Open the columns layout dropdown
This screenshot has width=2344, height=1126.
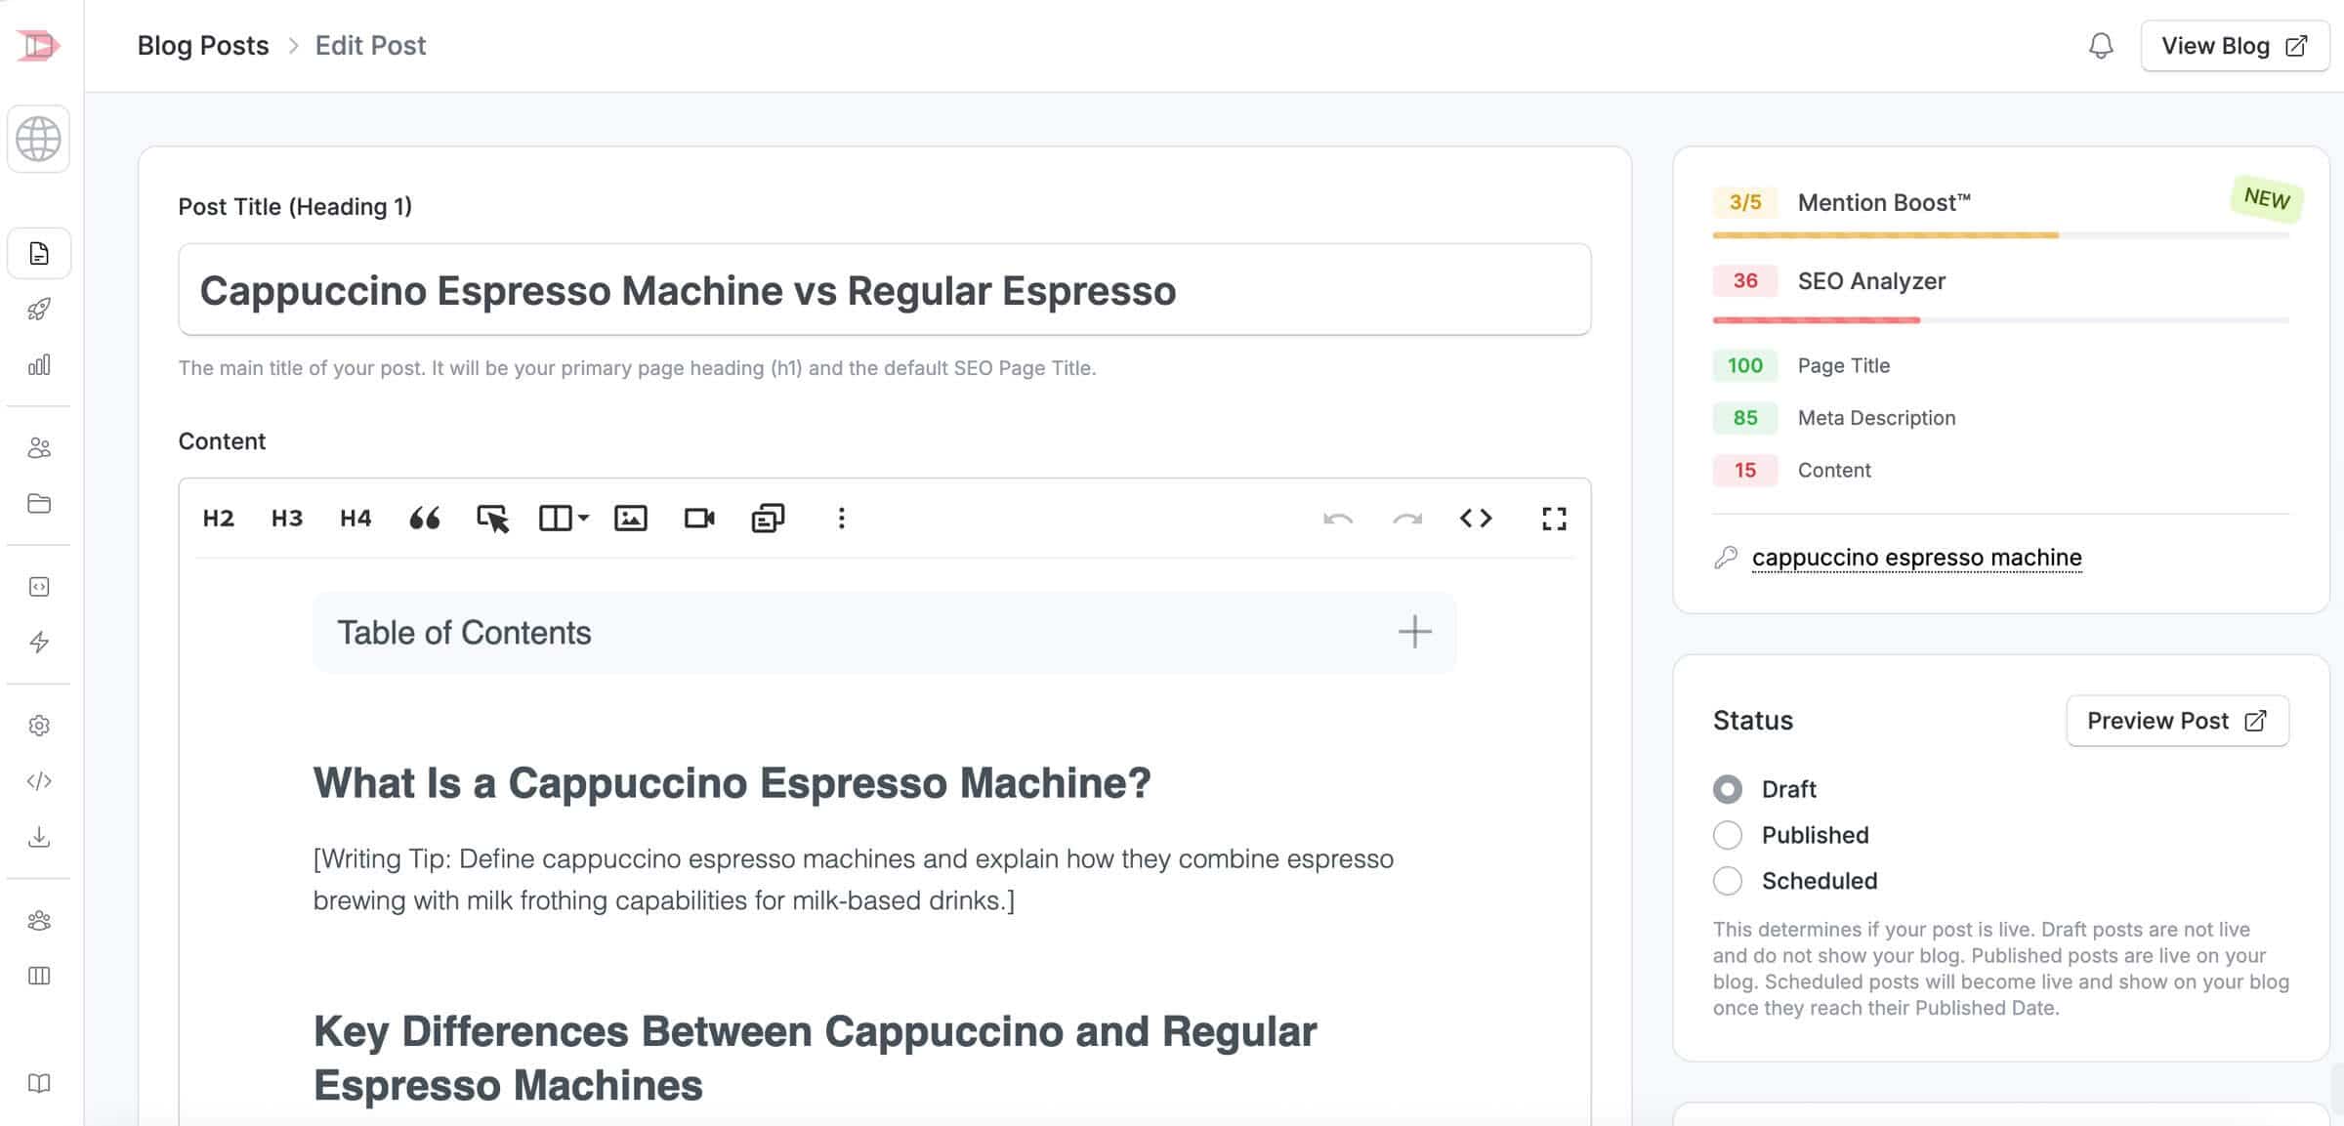point(564,519)
